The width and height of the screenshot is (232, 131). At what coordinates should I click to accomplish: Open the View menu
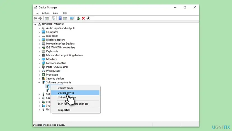coord(55,13)
